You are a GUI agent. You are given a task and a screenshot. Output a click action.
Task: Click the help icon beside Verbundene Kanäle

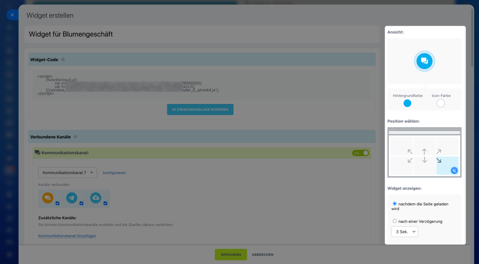click(x=75, y=137)
